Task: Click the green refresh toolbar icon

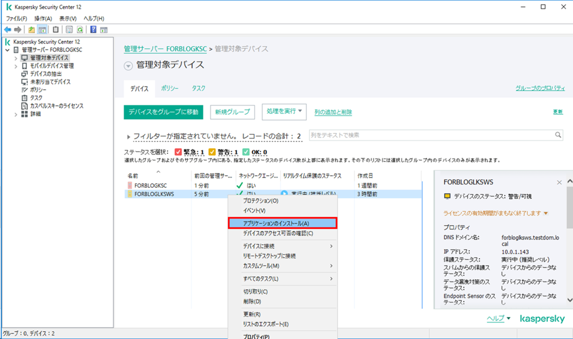Action: [80, 29]
